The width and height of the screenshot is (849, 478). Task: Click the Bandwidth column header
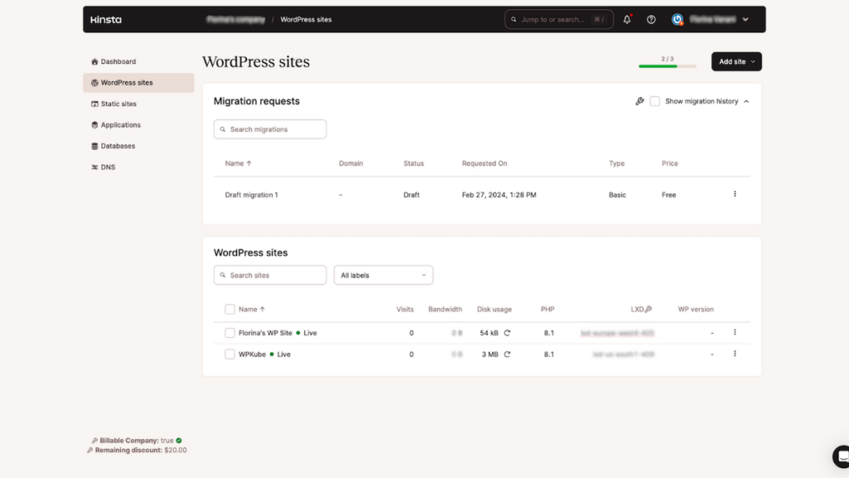pos(445,310)
